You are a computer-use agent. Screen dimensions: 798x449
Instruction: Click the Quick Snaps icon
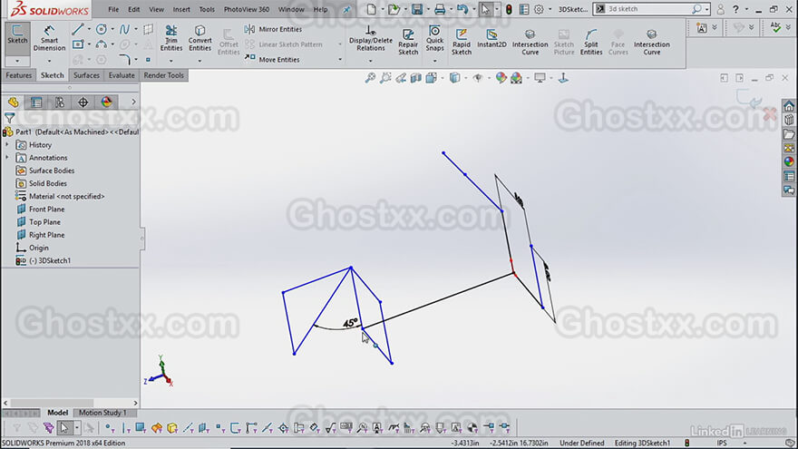coord(434,38)
